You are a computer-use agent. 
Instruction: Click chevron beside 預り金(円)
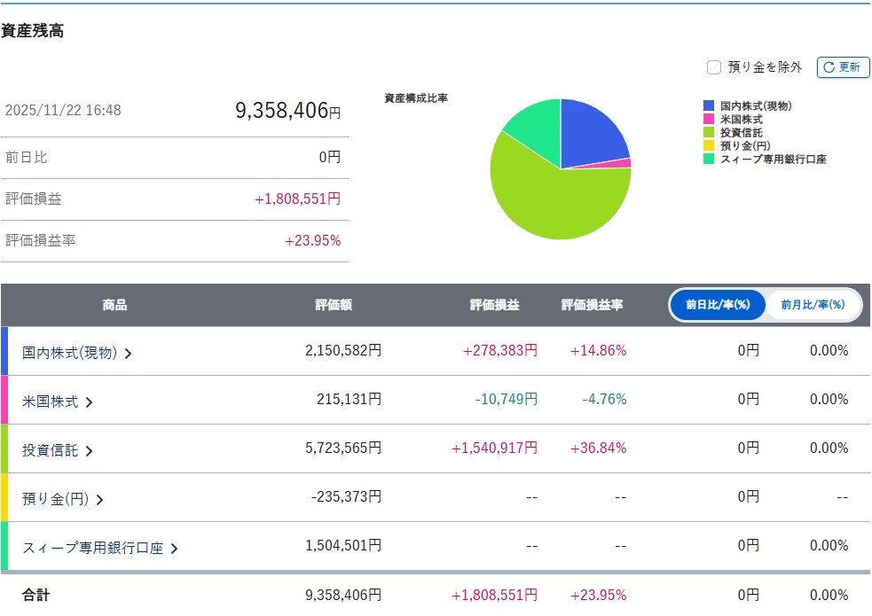click(99, 500)
